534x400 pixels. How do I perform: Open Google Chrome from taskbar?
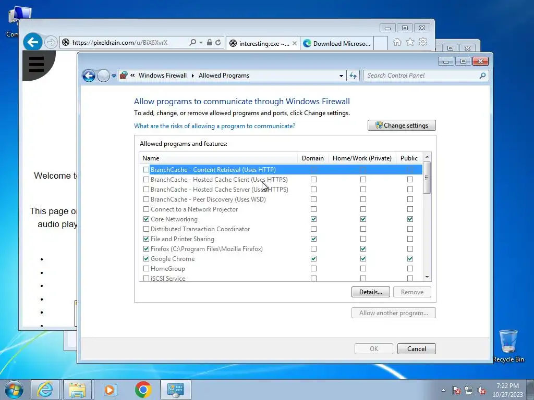[x=143, y=390]
